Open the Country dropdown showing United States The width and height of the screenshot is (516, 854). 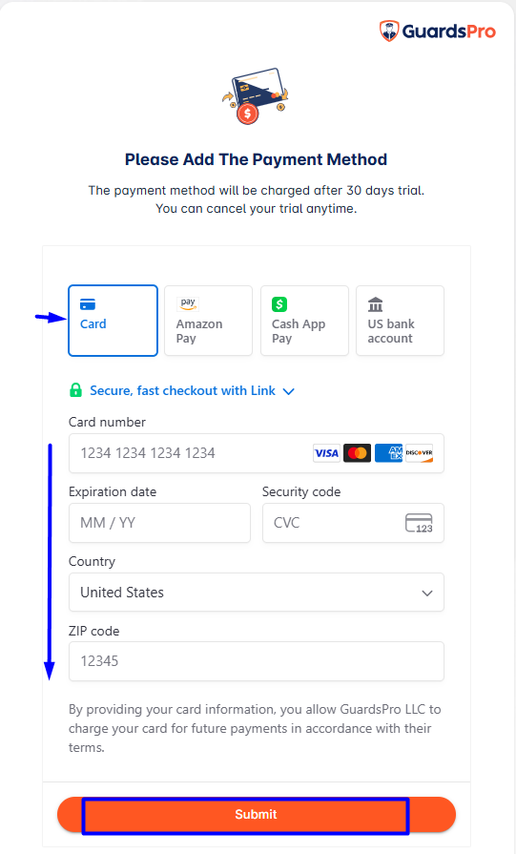click(x=257, y=592)
